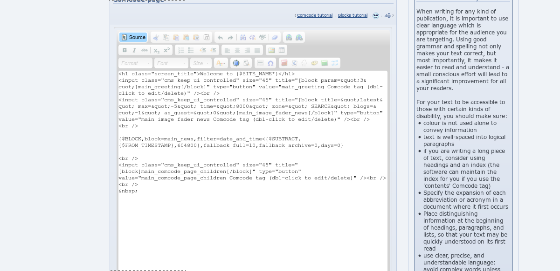Screen dimensions: 560x271
Task: Toggle the Superscript button
Action: 166,50
